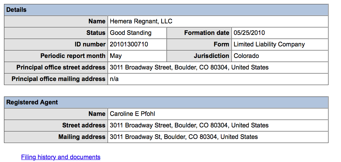Click the Colorado jurisdiction value
This screenshot has width=341, height=162.
tap(246, 56)
